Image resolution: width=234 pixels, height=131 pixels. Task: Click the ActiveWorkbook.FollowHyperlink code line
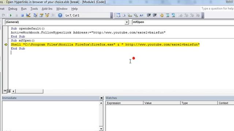(88, 32)
